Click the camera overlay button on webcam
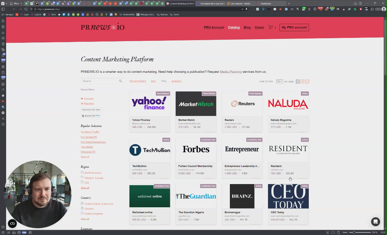 pyautogui.click(x=12, y=224)
